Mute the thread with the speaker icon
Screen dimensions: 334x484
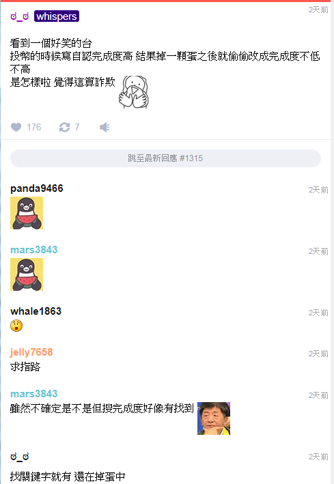click(105, 127)
